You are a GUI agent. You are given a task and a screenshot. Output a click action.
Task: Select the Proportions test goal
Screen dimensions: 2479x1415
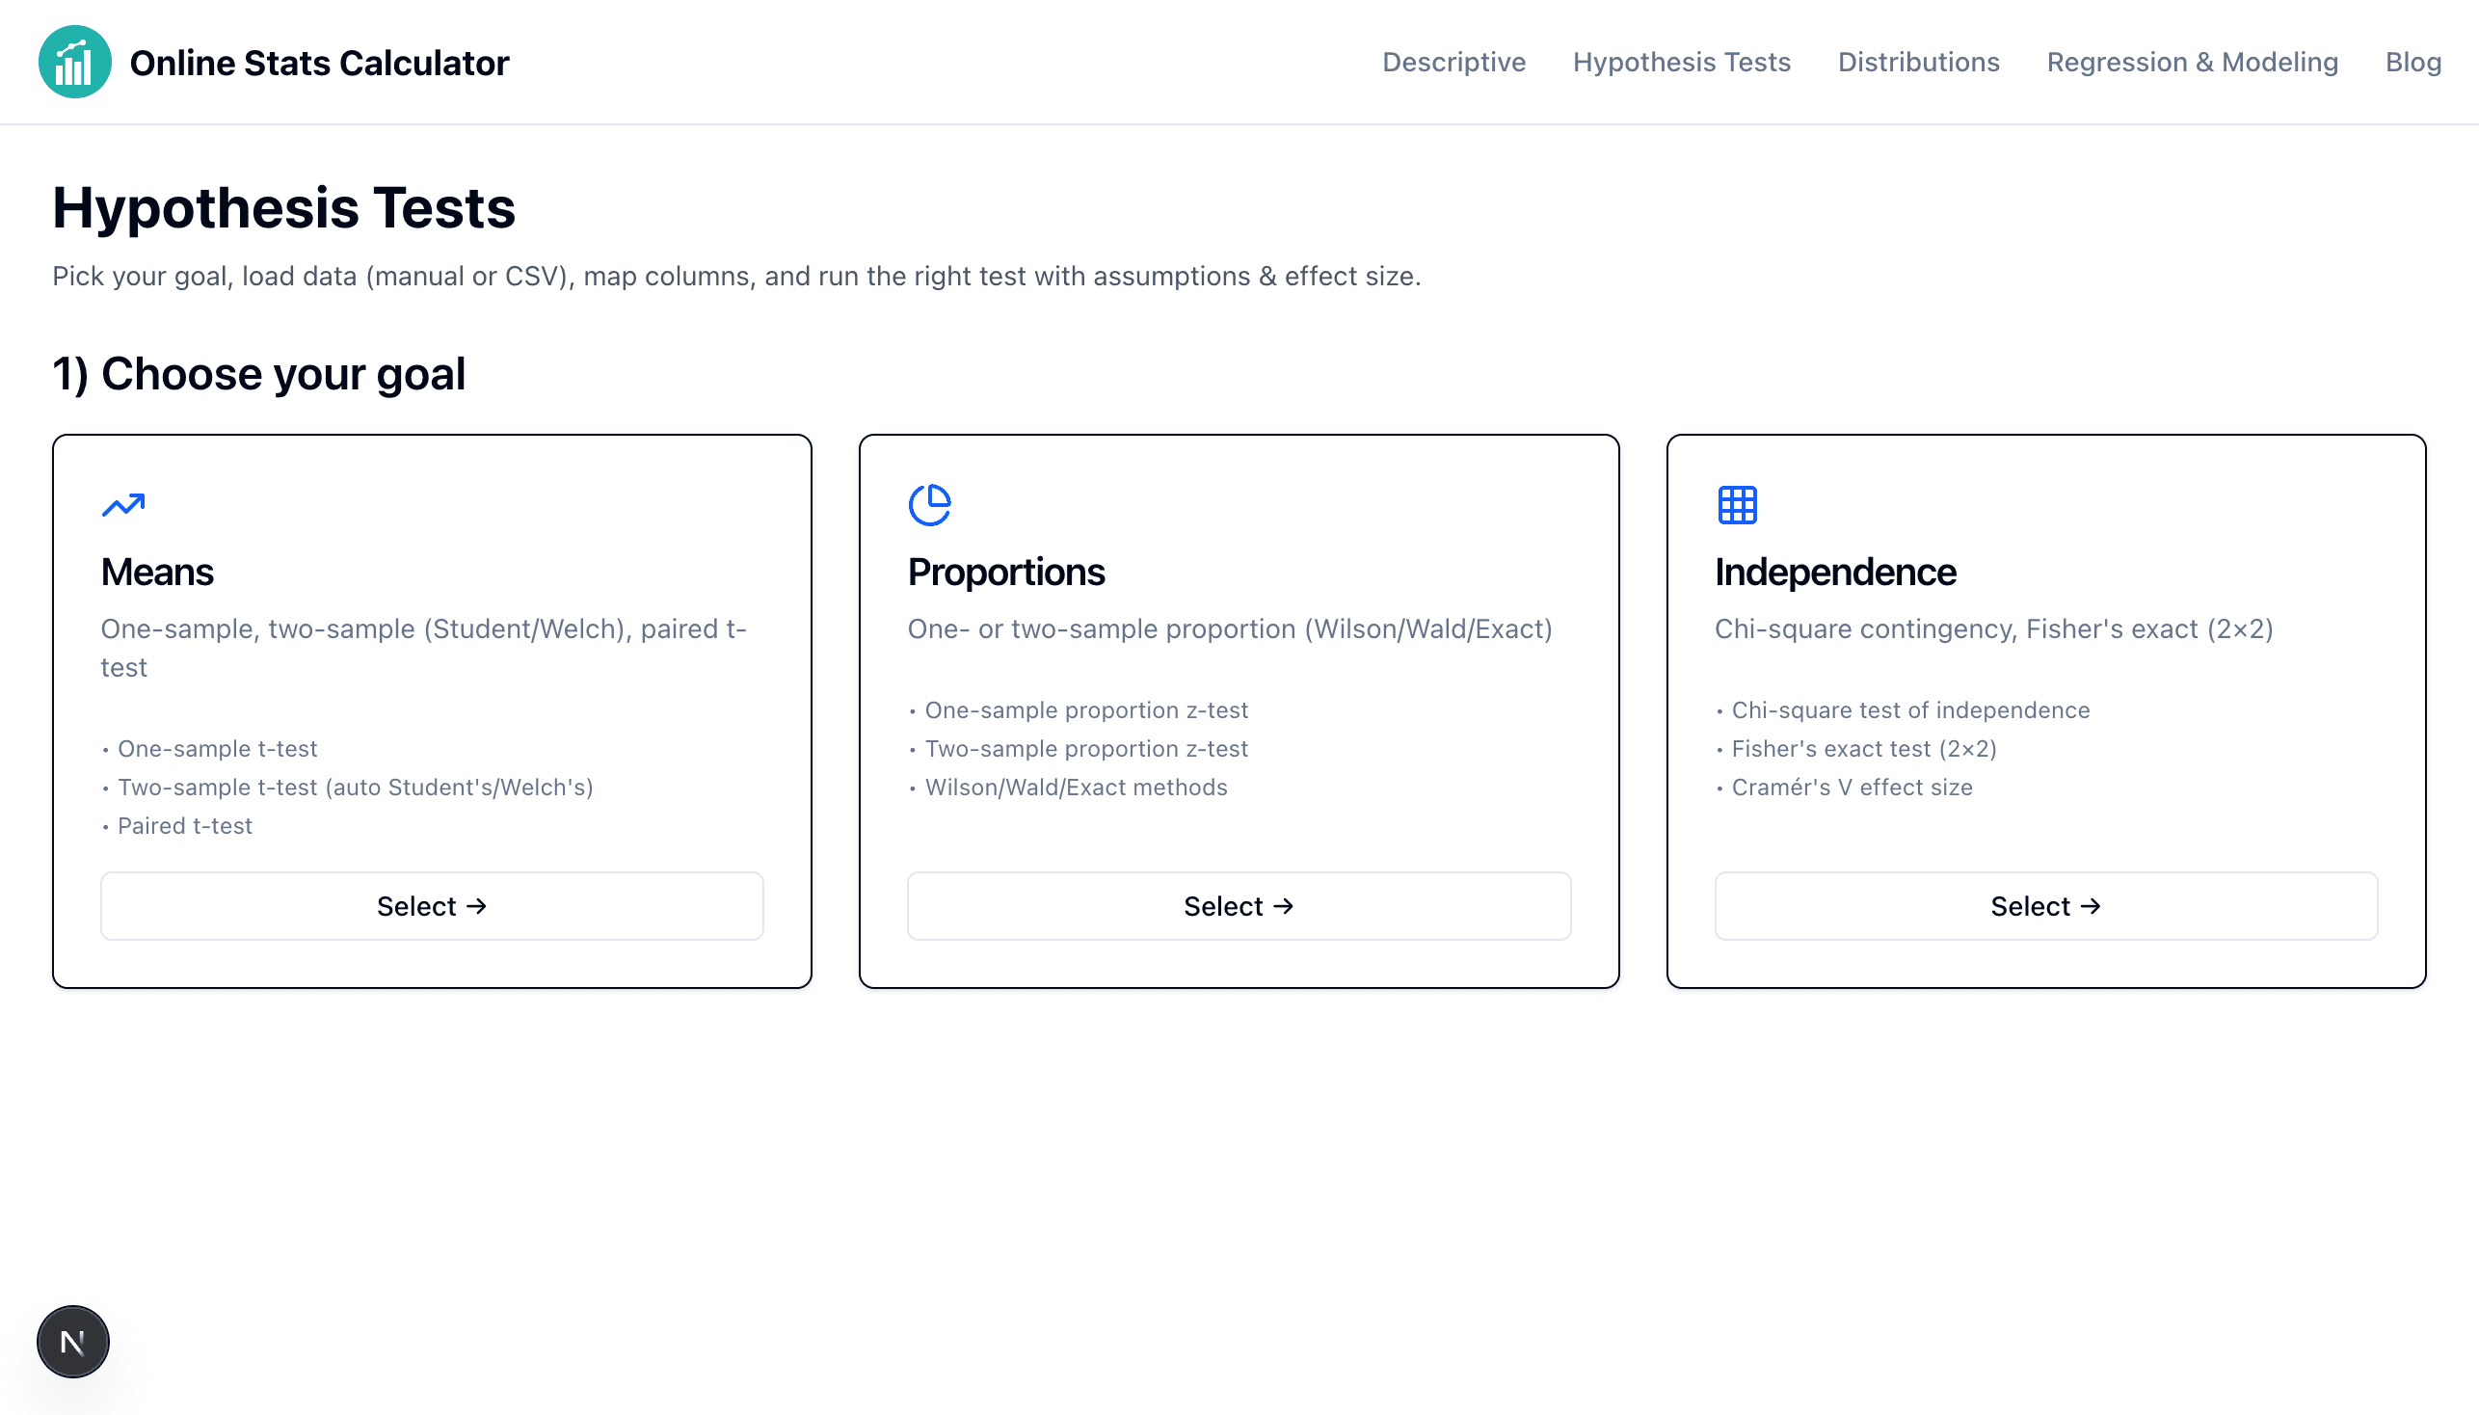[x=1238, y=906]
